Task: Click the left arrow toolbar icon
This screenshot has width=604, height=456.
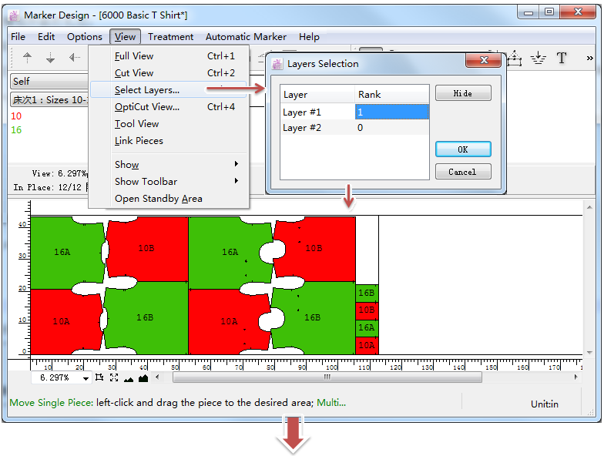Action: (74, 58)
